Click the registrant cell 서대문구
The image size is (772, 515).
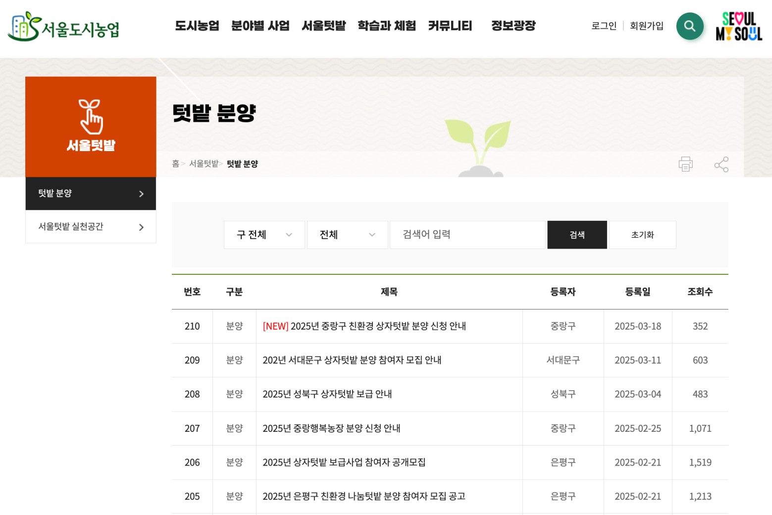click(563, 360)
